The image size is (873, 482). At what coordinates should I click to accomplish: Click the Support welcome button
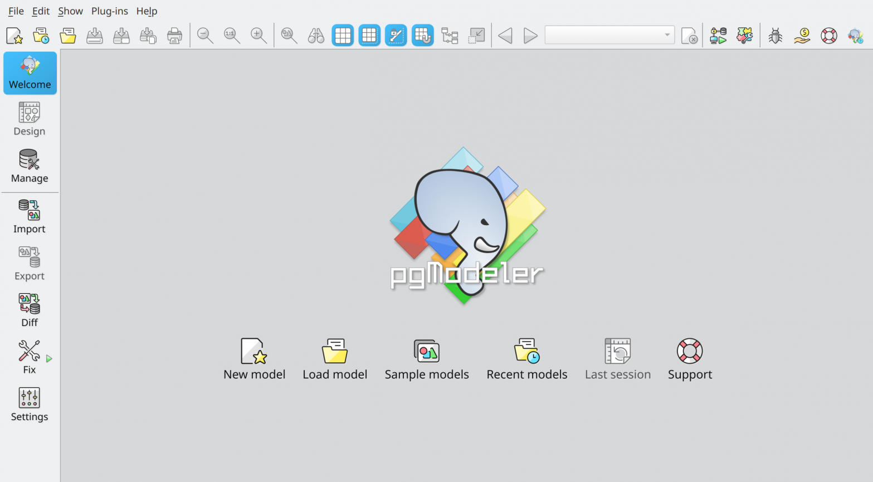[x=690, y=359]
